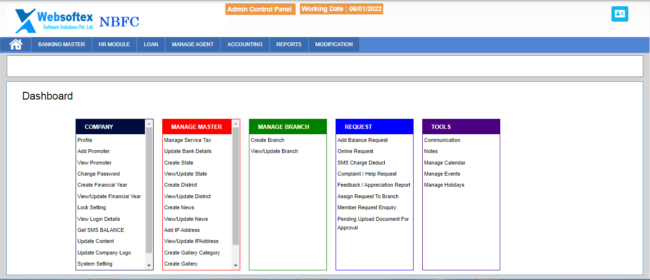The width and height of the screenshot is (650, 280).
Task: Open Online Request
Action: [x=355, y=151]
